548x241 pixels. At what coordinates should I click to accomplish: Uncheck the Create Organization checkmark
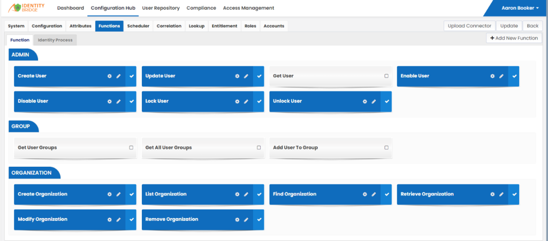pos(132,195)
